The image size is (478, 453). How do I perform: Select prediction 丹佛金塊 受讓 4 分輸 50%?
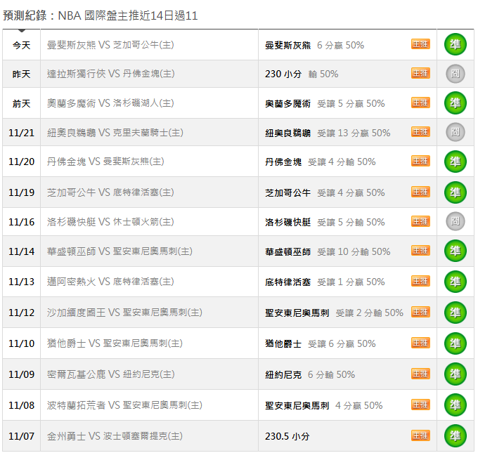click(320, 162)
